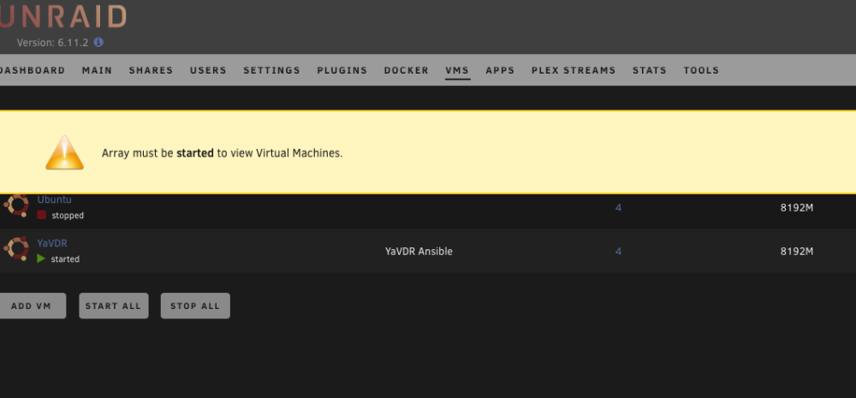Click the YaVDR VM logo icon
Image resolution: width=856 pixels, height=398 pixels.
16,248
